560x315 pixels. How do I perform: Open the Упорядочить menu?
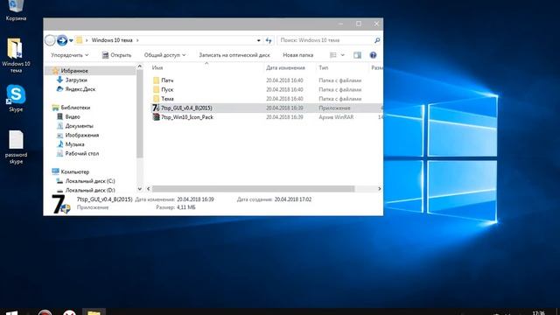click(70, 55)
